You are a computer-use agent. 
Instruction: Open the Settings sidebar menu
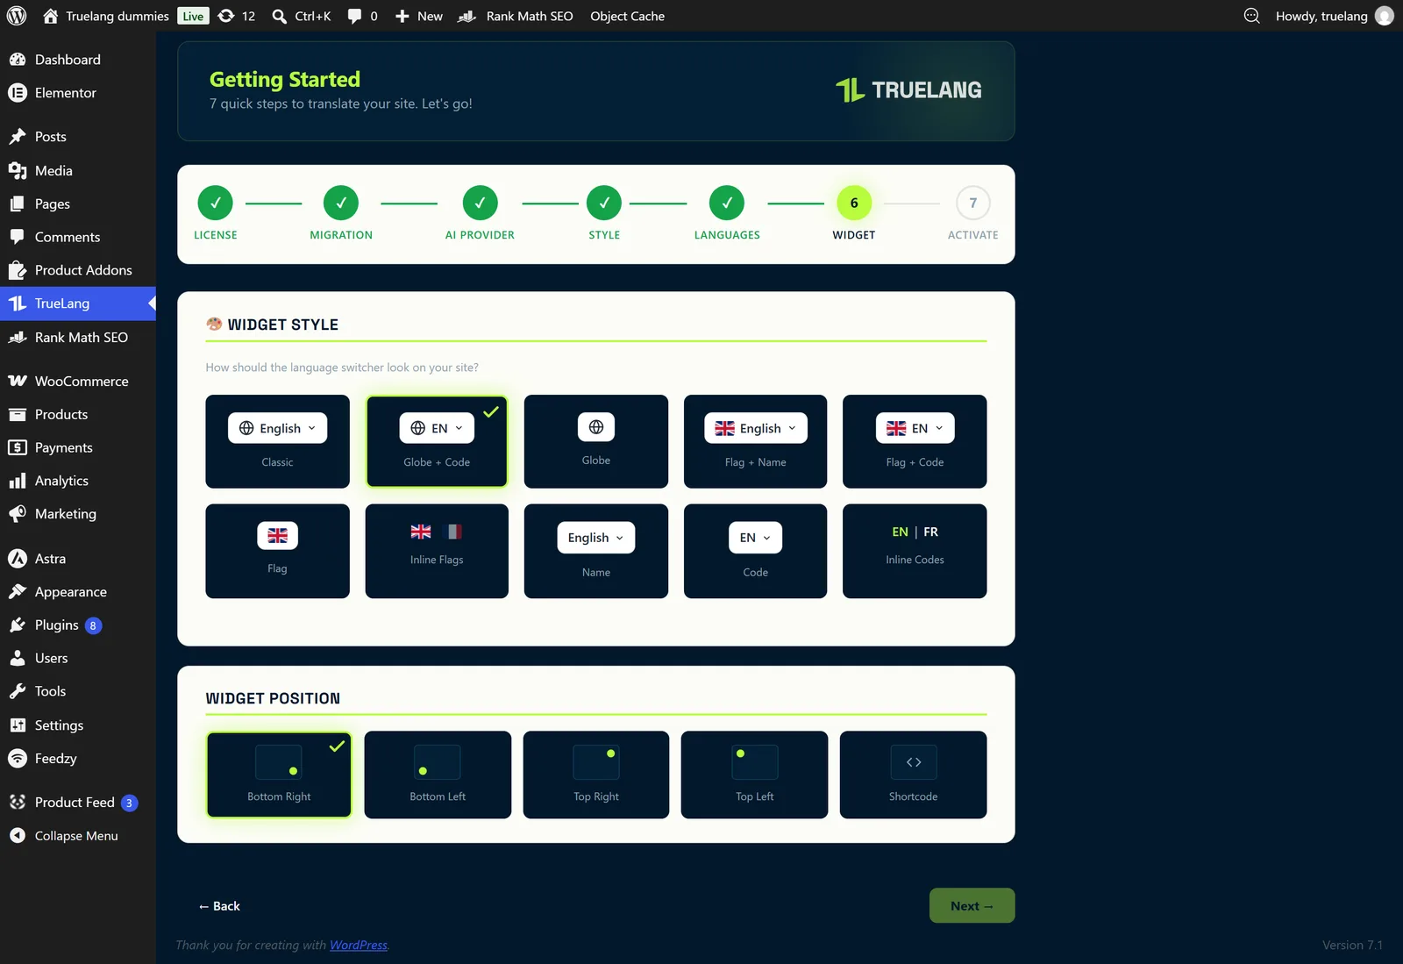(78, 725)
